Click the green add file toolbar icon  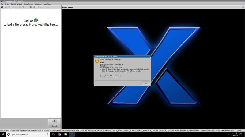2,7
